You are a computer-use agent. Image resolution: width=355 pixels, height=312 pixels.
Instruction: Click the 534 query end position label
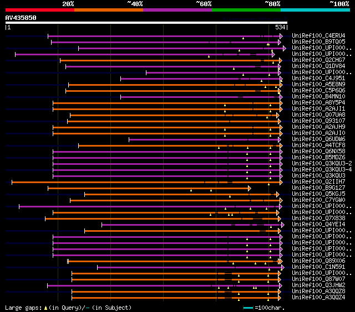click(x=280, y=27)
